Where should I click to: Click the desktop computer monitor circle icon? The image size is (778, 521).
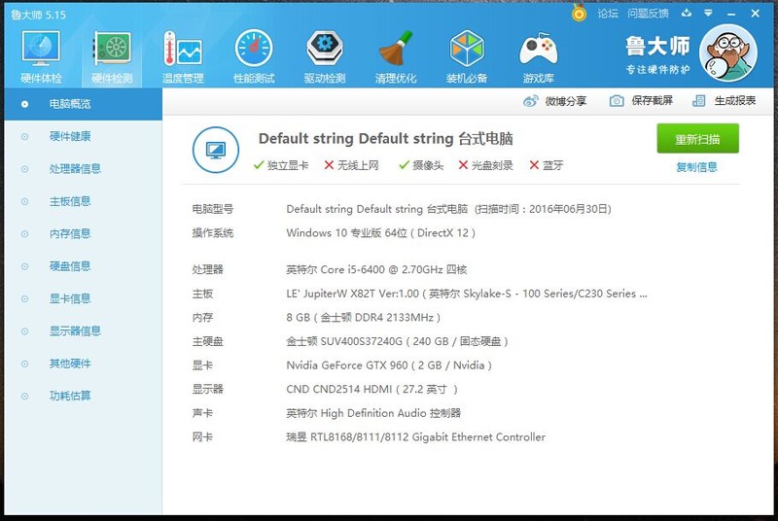(x=215, y=150)
